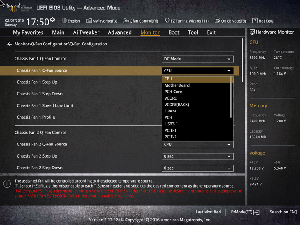Switch to EzMode(F7)
The width and height of the screenshot is (300, 225).
coord(245,212)
